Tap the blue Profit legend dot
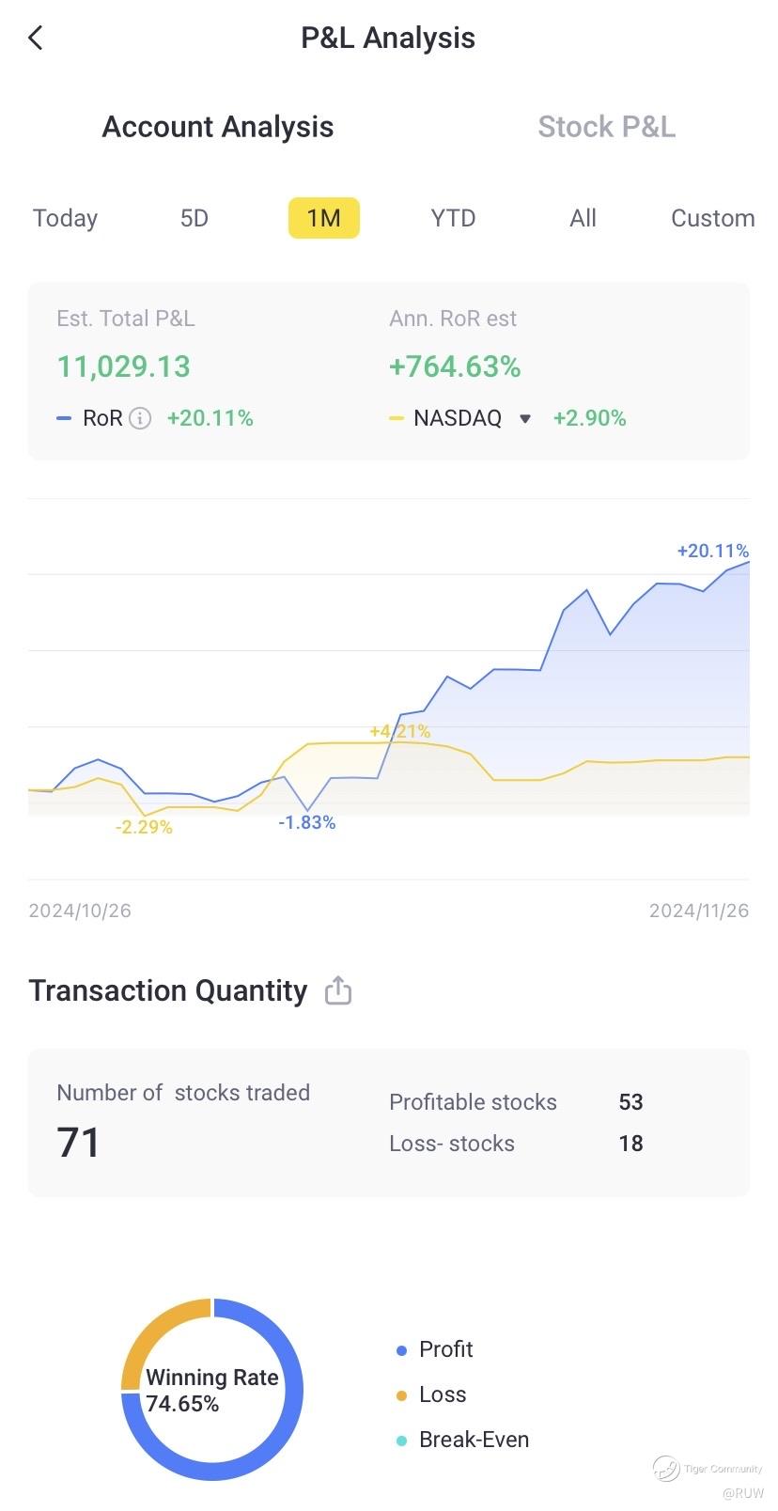Screen dimensions: 778x1511 [401, 1350]
